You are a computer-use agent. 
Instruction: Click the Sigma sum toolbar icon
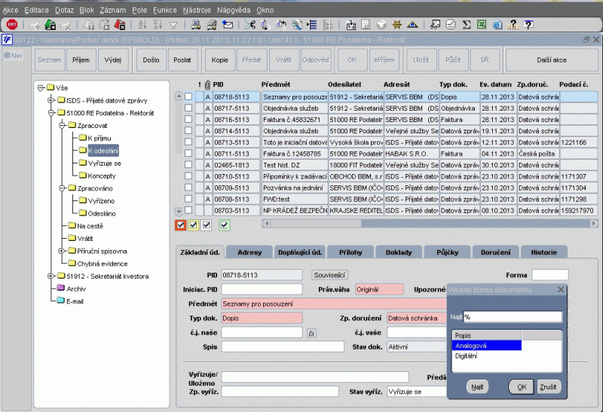point(466,25)
